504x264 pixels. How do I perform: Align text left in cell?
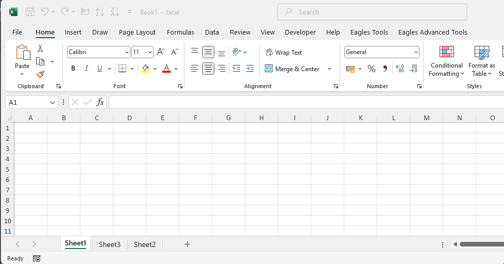(194, 69)
